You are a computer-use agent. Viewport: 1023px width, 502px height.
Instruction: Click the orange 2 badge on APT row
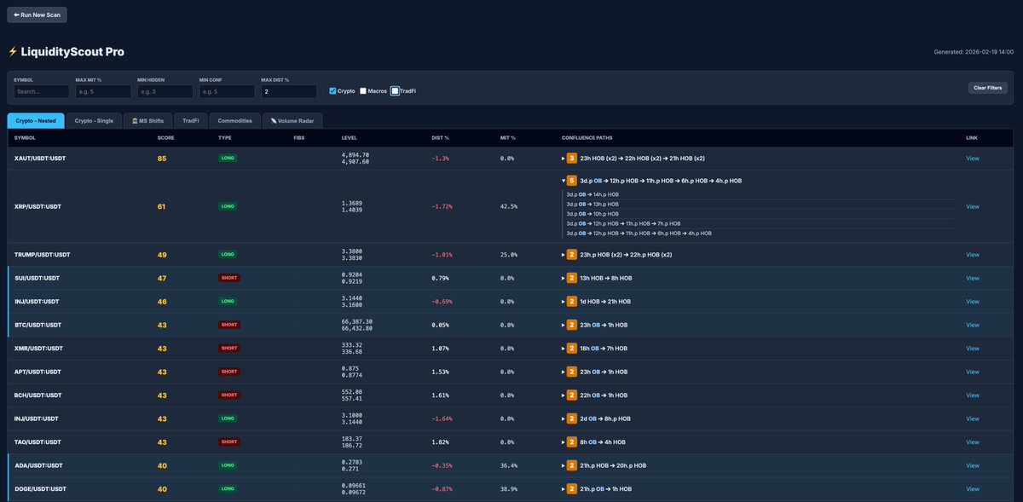pyautogui.click(x=572, y=372)
